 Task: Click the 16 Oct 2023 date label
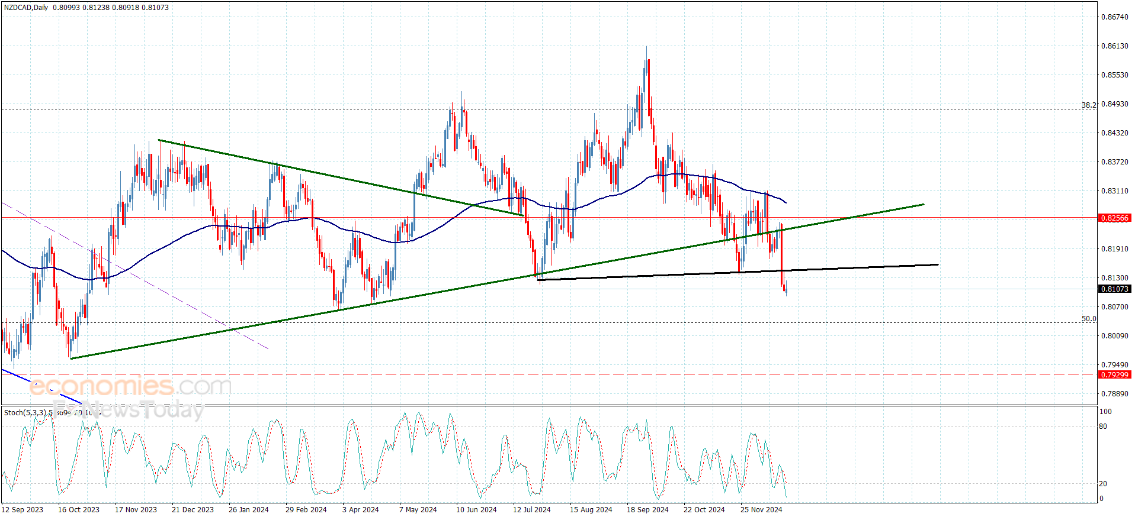pyautogui.click(x=79, y=509)
